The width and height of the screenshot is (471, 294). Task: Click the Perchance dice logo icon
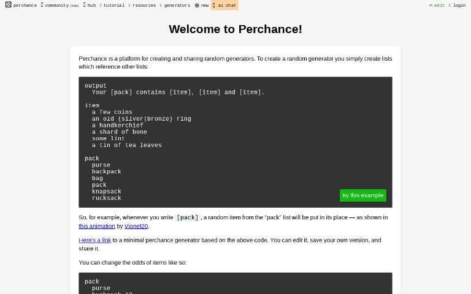coord(8,5)
